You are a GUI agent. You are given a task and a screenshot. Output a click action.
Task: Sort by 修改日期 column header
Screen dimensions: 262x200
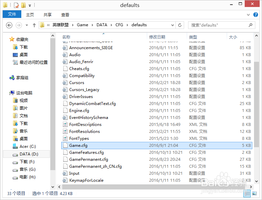(157, 37)
